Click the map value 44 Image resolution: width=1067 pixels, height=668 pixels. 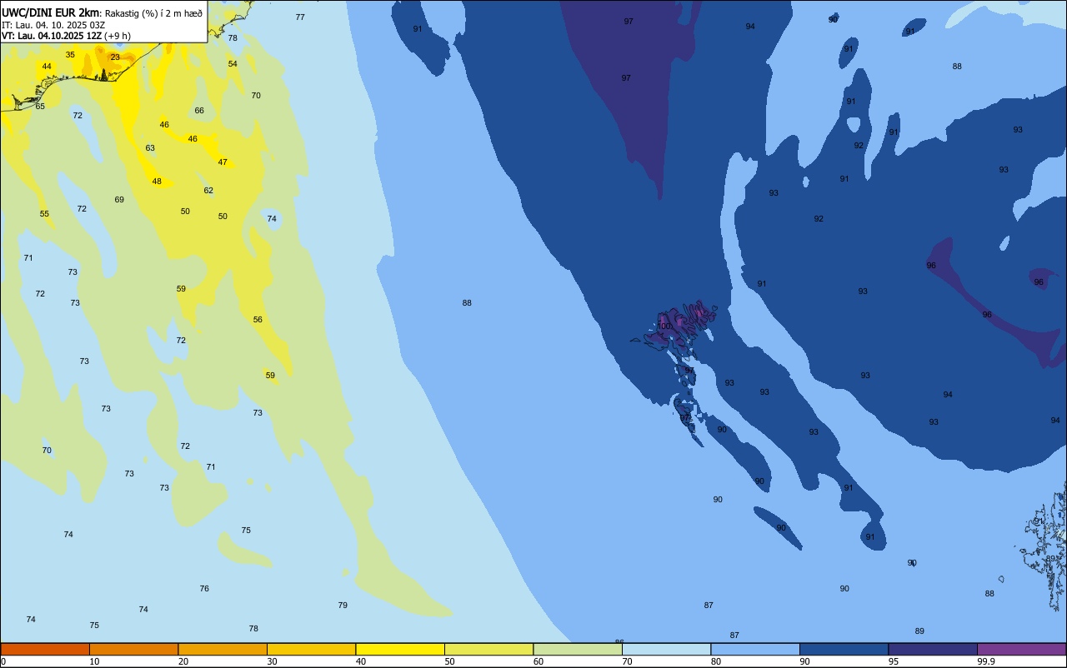click(47, 67)
